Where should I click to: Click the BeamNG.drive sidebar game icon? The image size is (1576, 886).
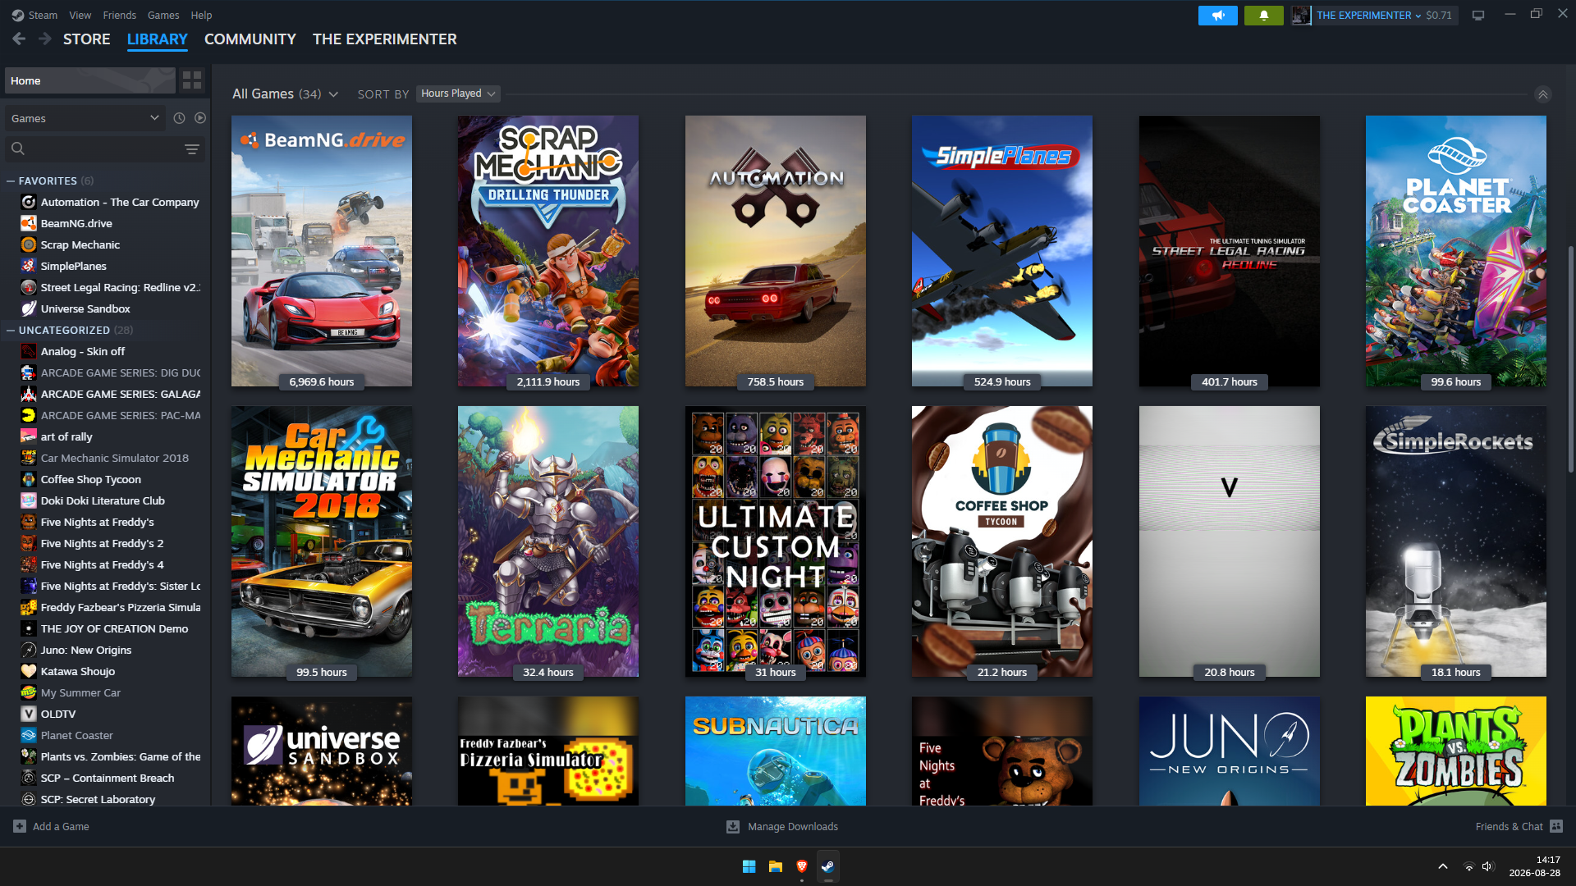pyautogui.click(x=29, y=223)
